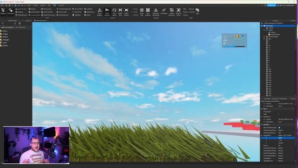Open the Call Stack window

88,9
